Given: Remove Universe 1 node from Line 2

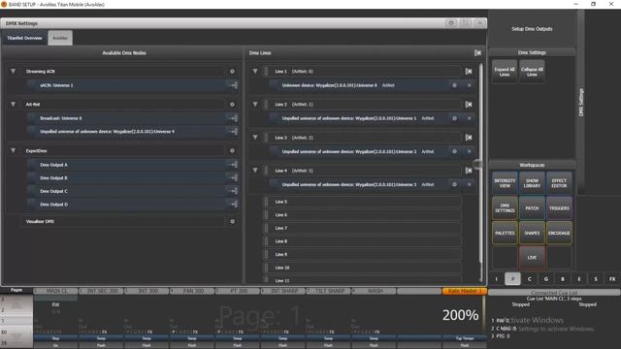Looking at the screenshot, I should [470, 118].
